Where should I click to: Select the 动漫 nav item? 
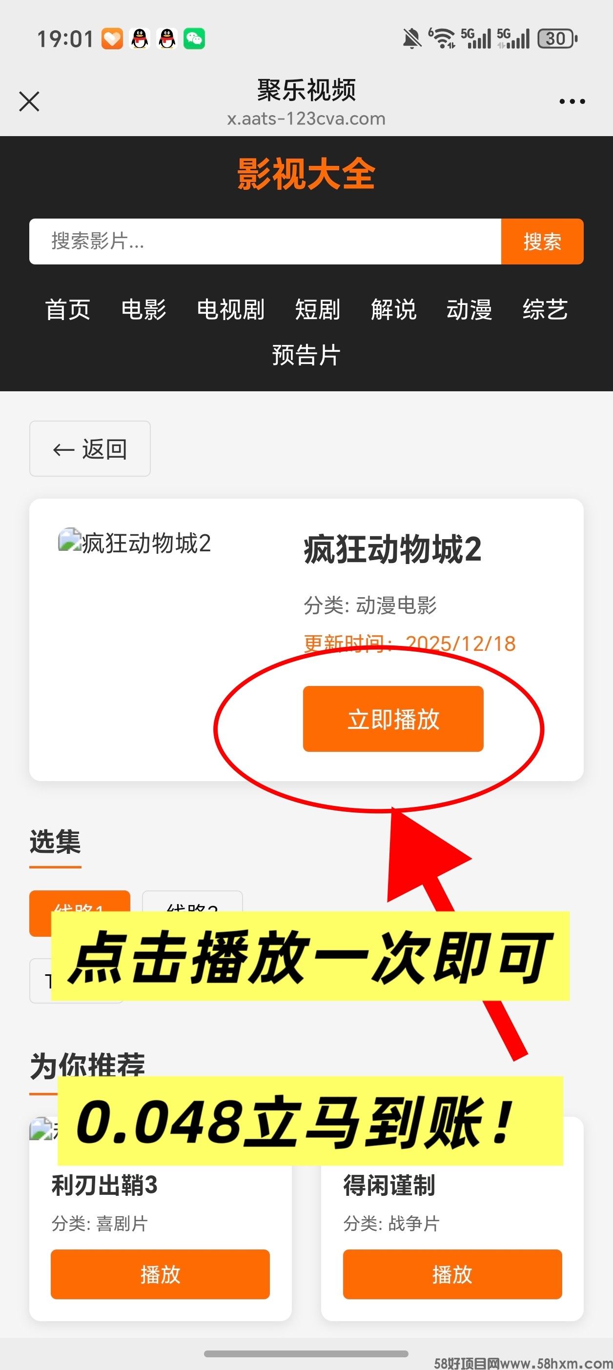pos(470,309)
